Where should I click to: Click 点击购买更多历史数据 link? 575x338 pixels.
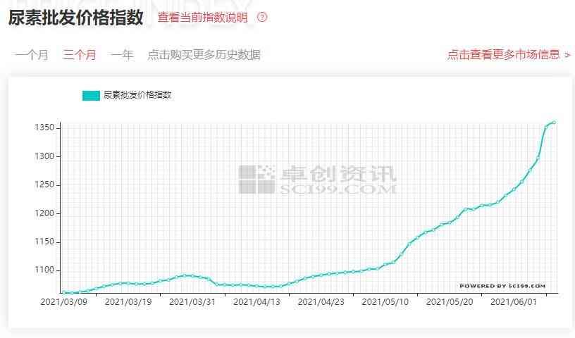[x=204, y=55]
